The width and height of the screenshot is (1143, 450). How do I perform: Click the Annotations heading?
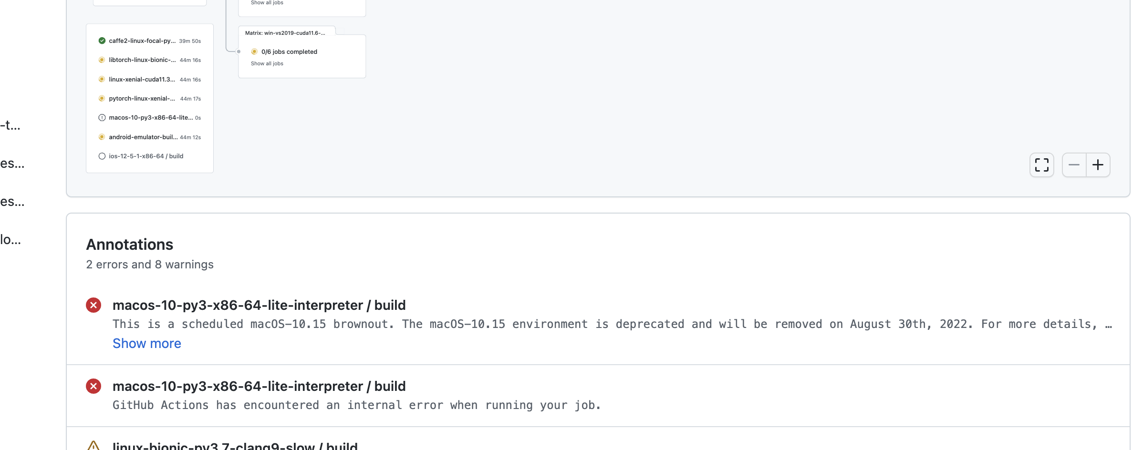click(x=130, y=245)
